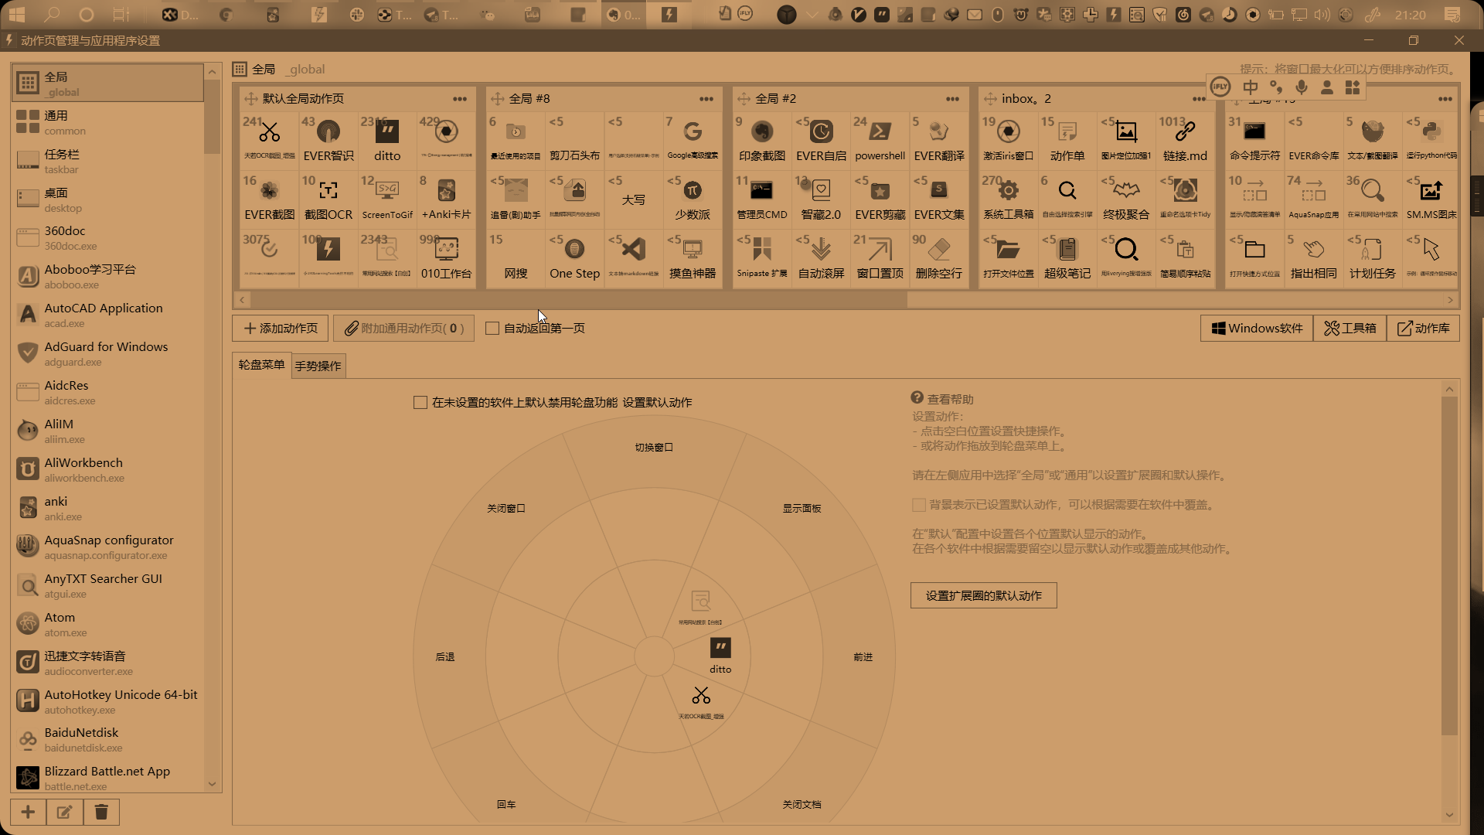1484x835 pixels.
Task: Click app list scroll down arrow
Action: [213, 784]
